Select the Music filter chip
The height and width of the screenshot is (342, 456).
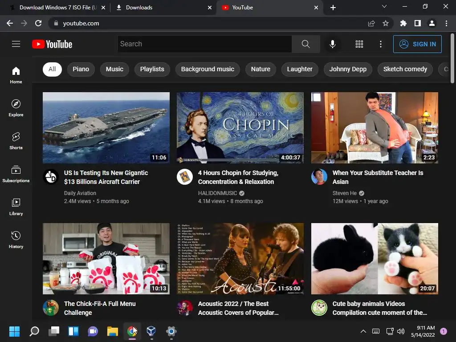coord(114,69)
